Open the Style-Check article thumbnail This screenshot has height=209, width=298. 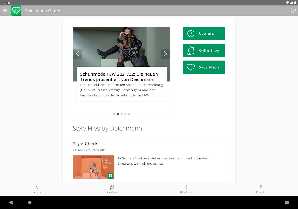(94, 167)
